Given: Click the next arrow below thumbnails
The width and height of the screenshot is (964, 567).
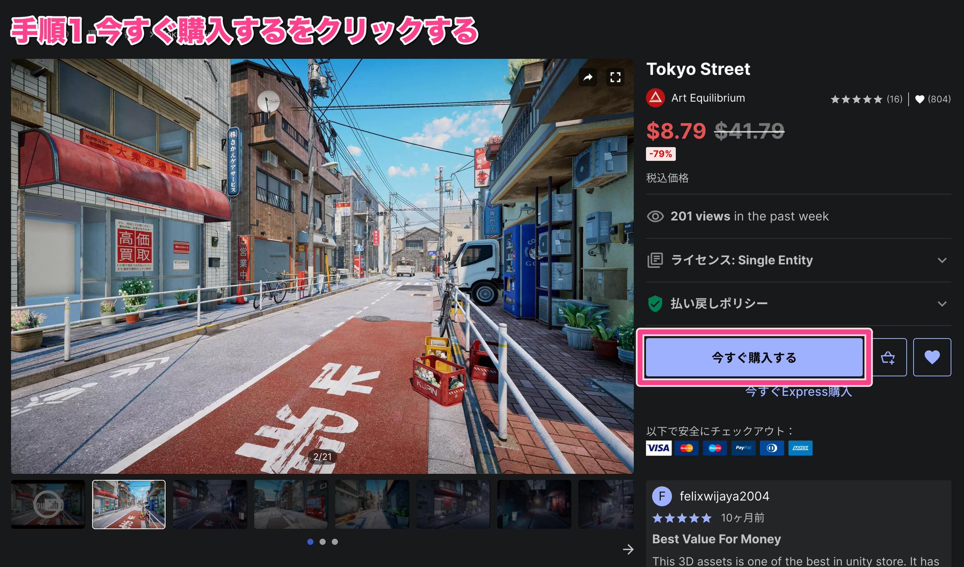Looking at the screenshot, I should (x=628, y=549).
